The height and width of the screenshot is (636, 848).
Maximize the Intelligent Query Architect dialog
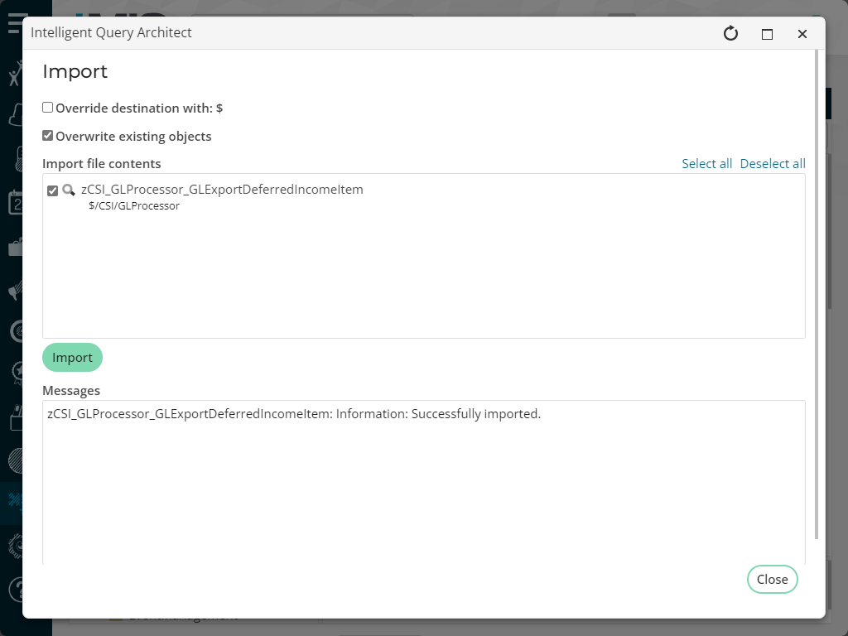pyautogui.click(x=767, y=34)
